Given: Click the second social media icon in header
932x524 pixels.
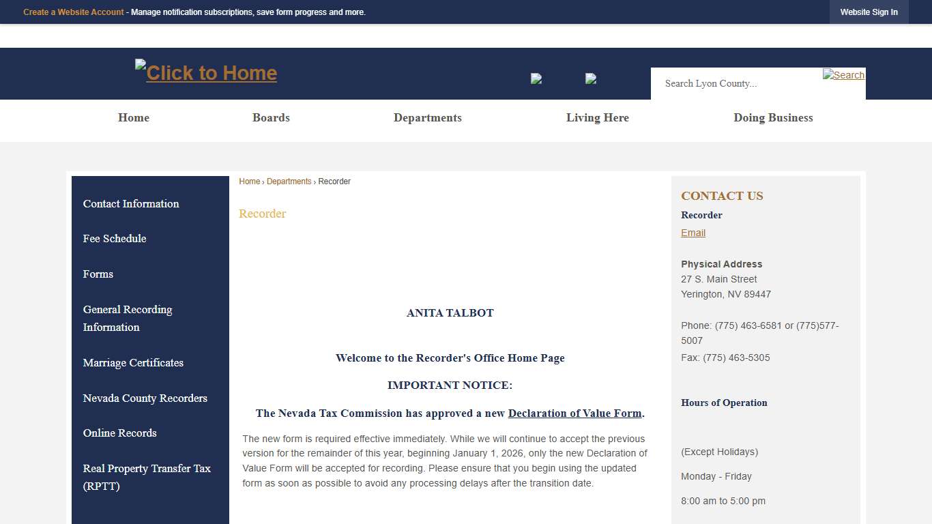Looking at the screenshot, I should pyautogui.click(x=591, y=78).
